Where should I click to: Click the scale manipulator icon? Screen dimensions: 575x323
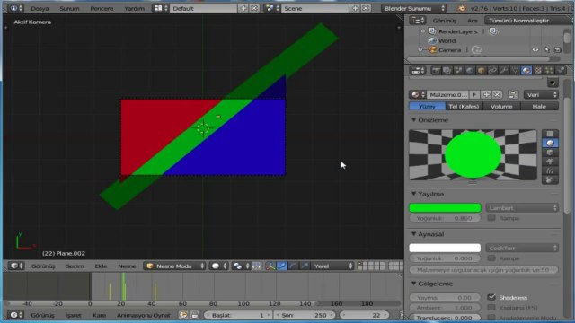tap(305, 266)
